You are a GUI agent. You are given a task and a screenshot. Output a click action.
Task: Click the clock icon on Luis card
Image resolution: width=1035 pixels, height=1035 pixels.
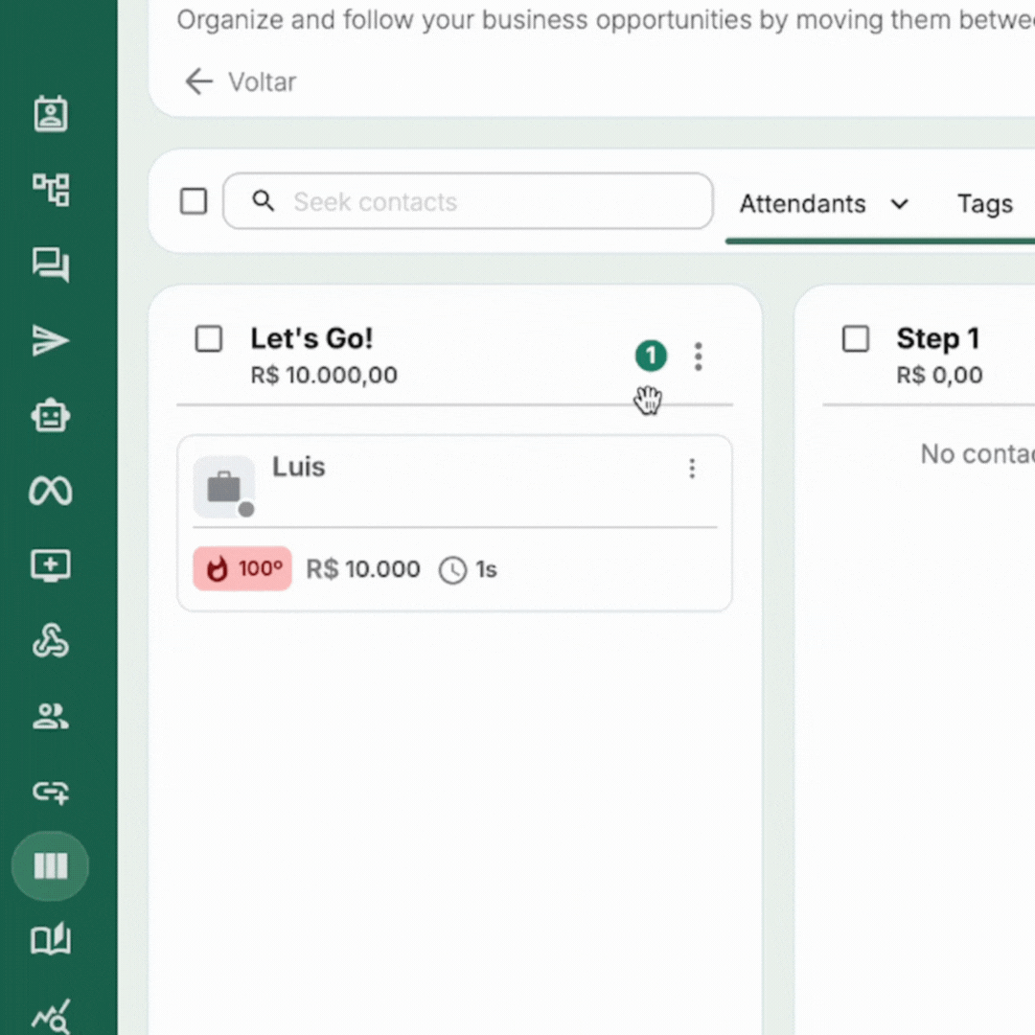(x=452, y=570)
